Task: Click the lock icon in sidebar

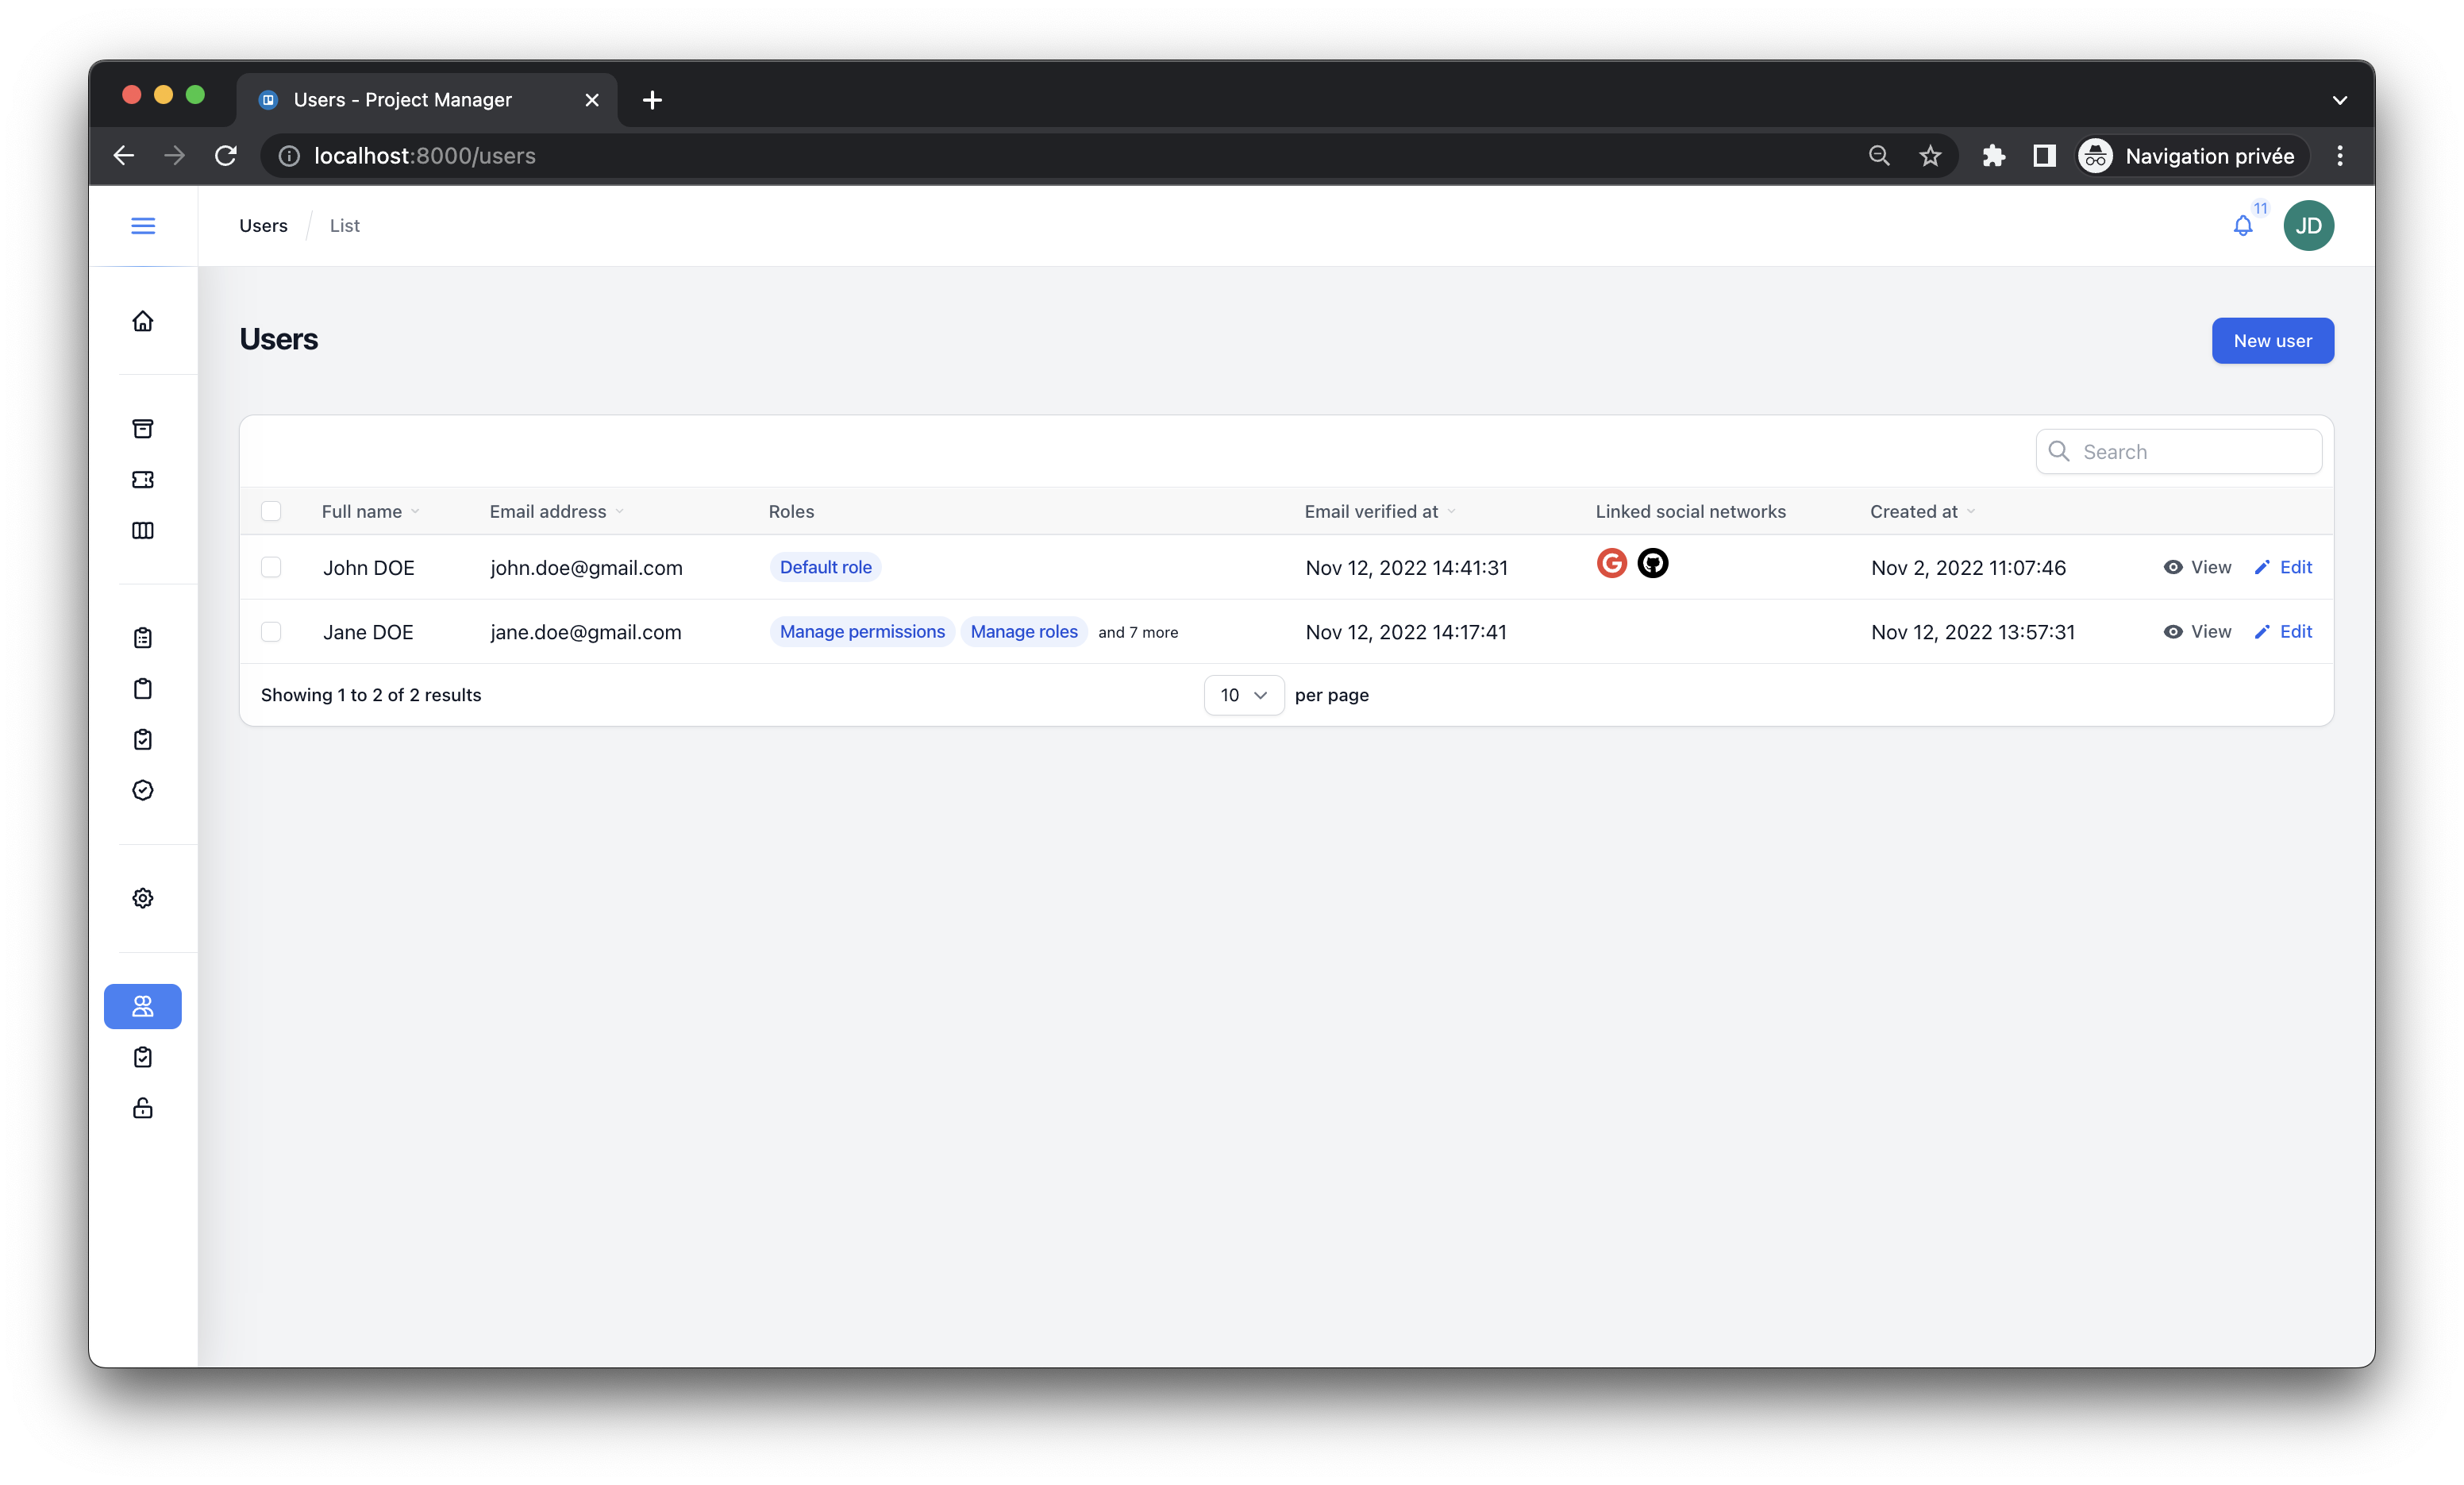Action: [143, 1108]
